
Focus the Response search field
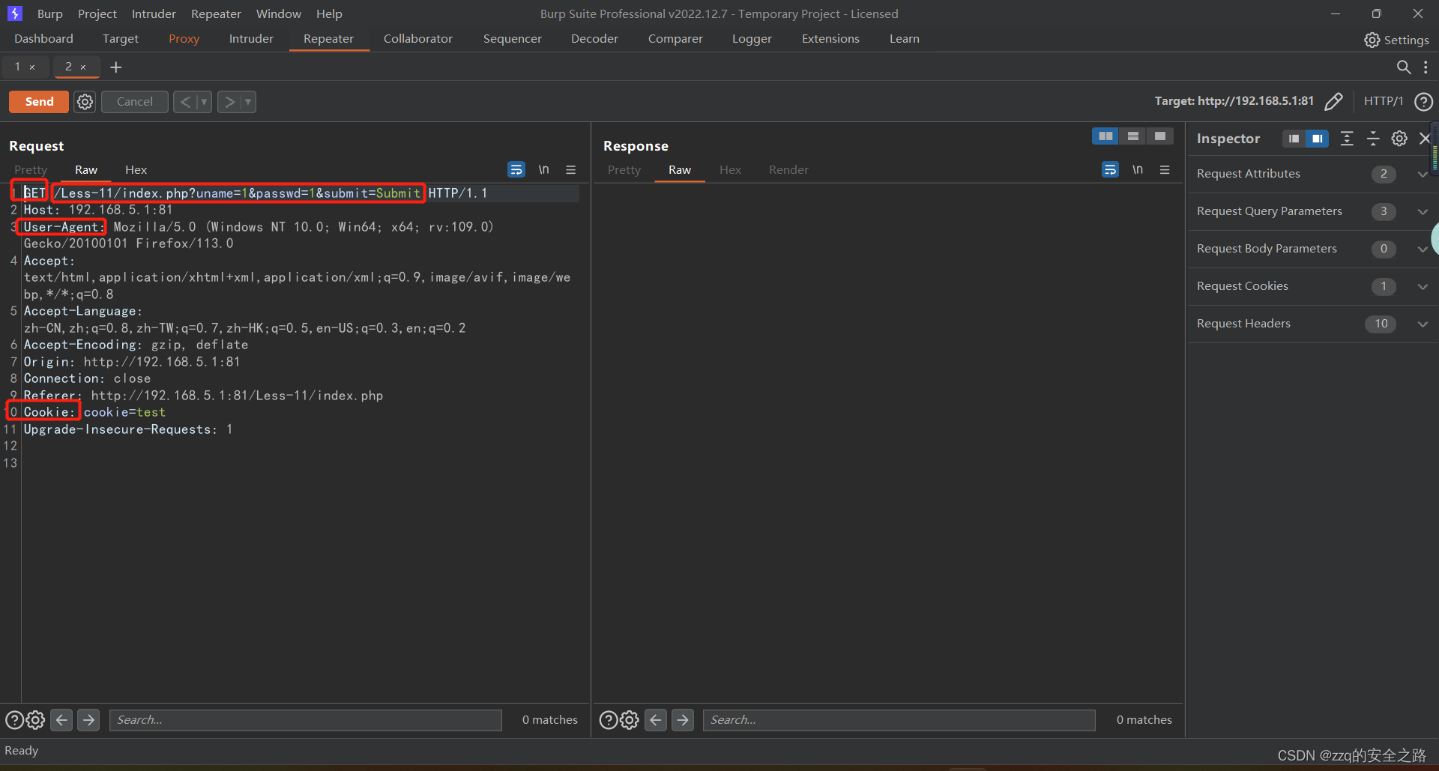[x=899, y=720]
